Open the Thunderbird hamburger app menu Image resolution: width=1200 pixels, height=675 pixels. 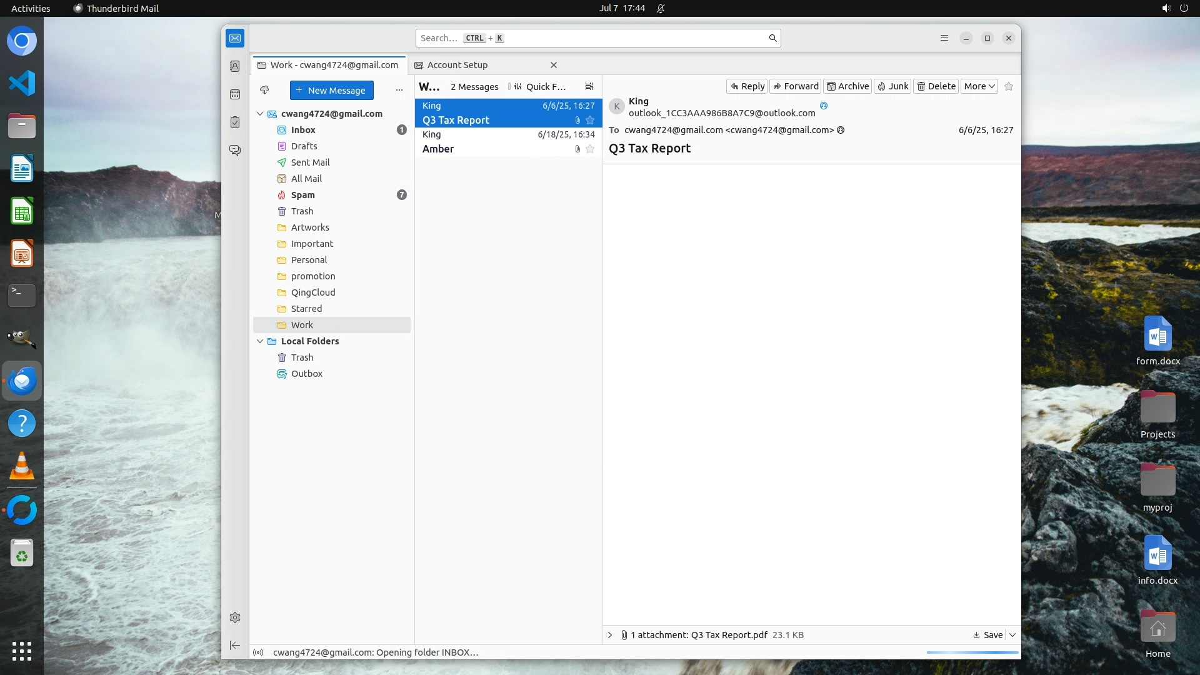pos(944,38)
